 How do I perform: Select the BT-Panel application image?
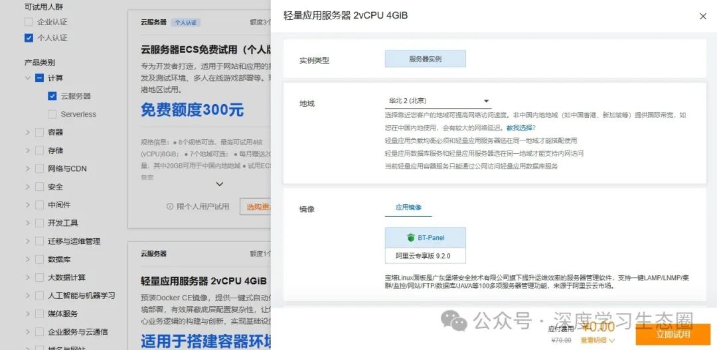[x=426, y=238]
